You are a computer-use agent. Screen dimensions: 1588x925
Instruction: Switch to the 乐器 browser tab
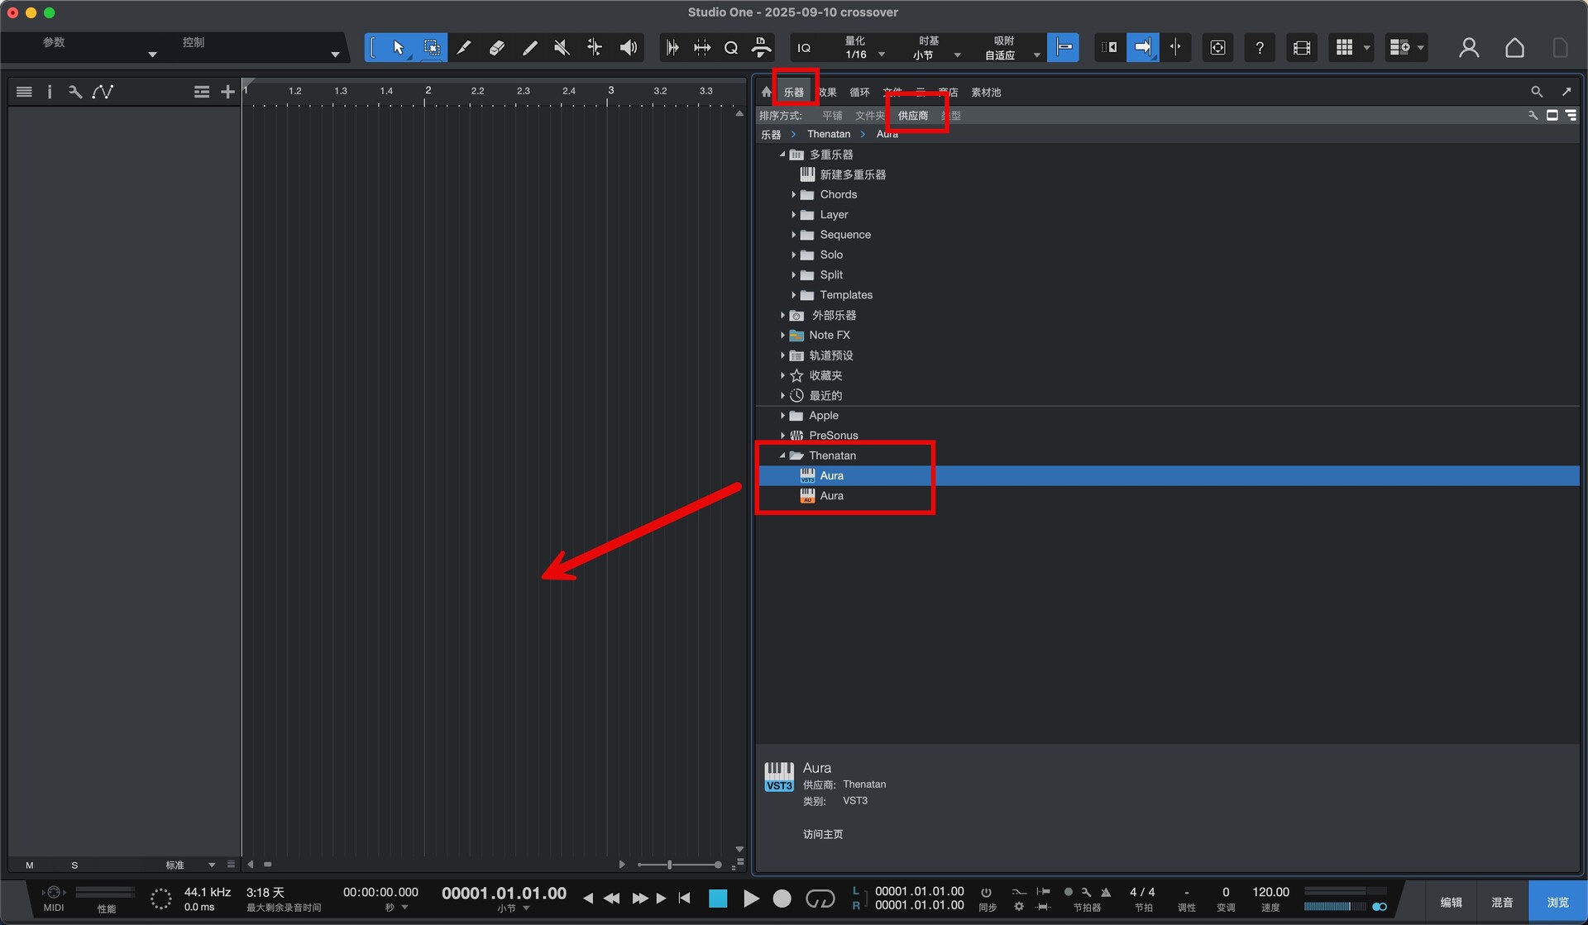[x=794, y=93]
